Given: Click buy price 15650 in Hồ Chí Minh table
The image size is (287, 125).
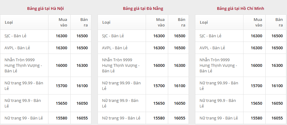Looking at the screenshot, I should [x=256, y=103].
